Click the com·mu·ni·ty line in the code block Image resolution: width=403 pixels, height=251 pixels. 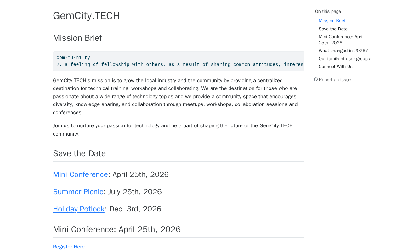coord(73,58)
